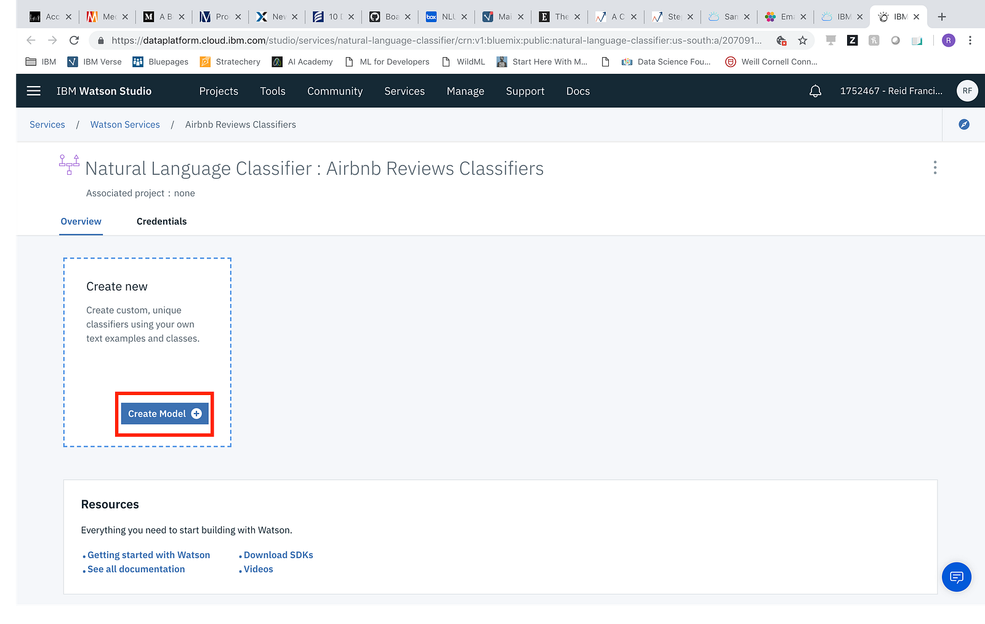985x624 pixels.
Task: View site security lock information
Action: (101, 41)
